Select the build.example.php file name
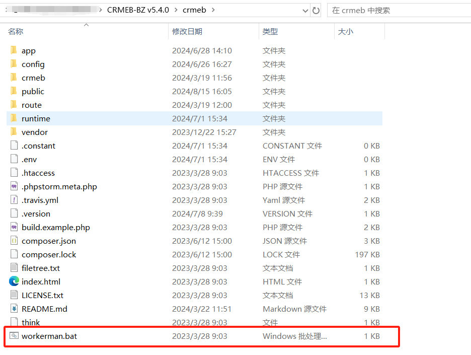 tap(55, 228)
